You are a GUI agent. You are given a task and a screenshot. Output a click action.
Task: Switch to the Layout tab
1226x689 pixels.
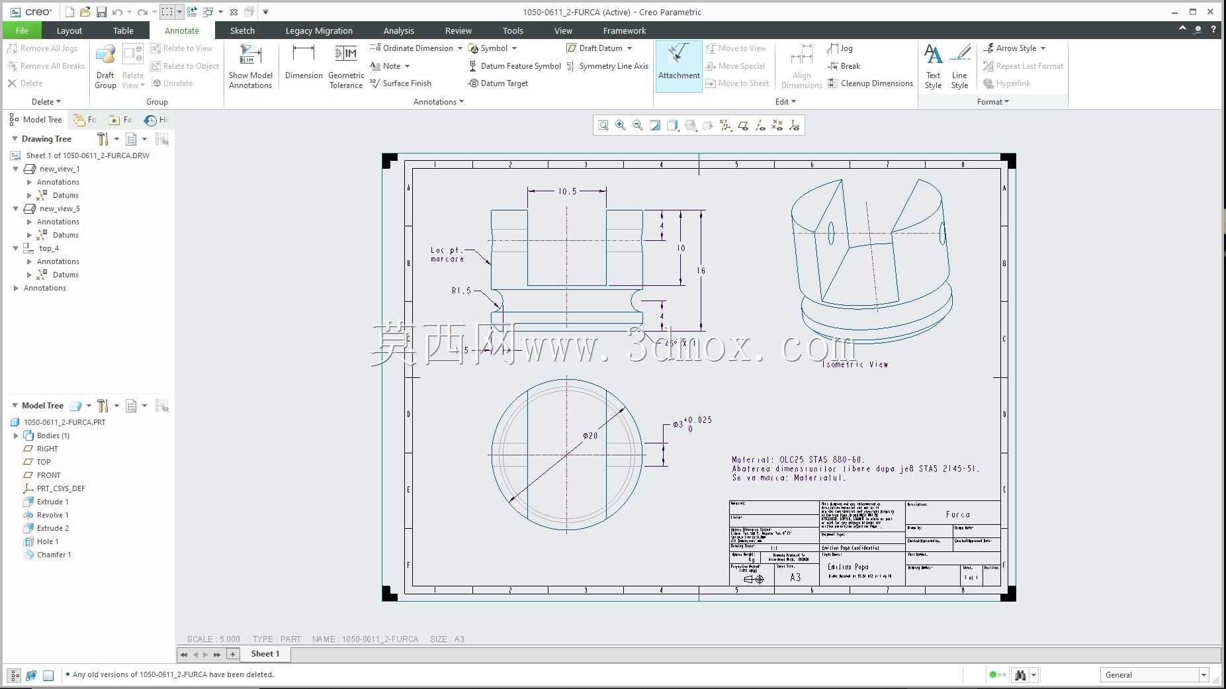point(69,30)
